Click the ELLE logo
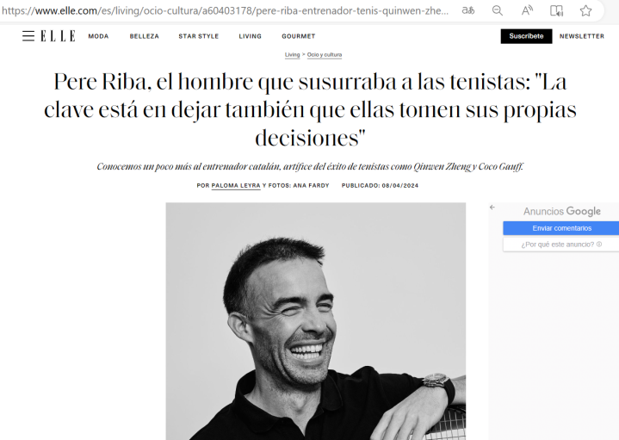The width and height of the screenshot is (619, 440). click(x=58, y=36)
